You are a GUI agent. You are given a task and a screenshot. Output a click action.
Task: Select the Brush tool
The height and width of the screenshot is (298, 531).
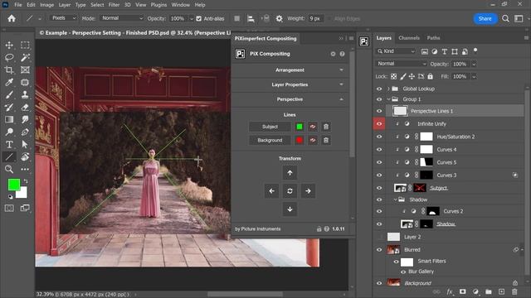pyautogui.click(x=9, y=95)
